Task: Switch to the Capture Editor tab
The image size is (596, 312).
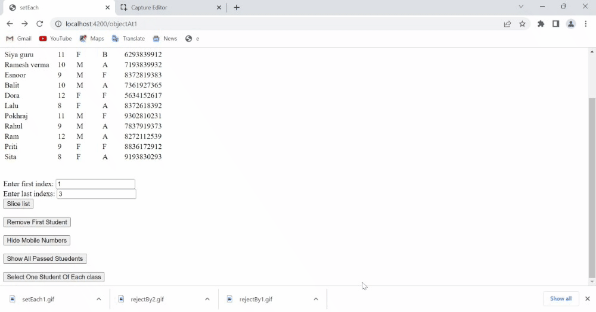Action: (169, 8)
